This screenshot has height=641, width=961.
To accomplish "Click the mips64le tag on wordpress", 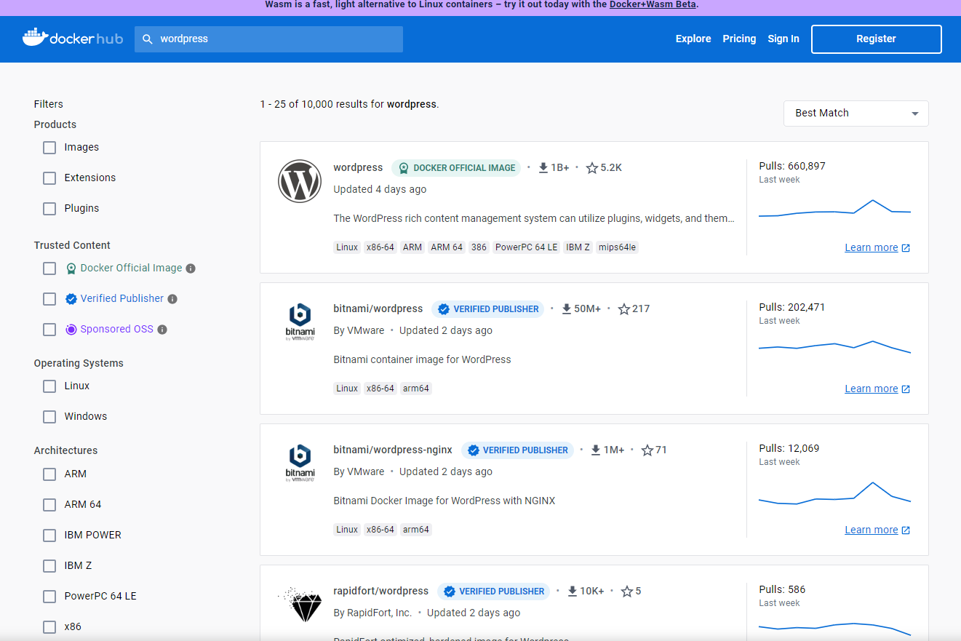I will pyautogui.click(x=617, y=248).
